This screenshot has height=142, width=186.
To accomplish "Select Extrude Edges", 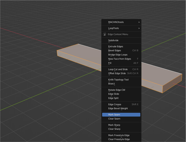I will [121, 46].
